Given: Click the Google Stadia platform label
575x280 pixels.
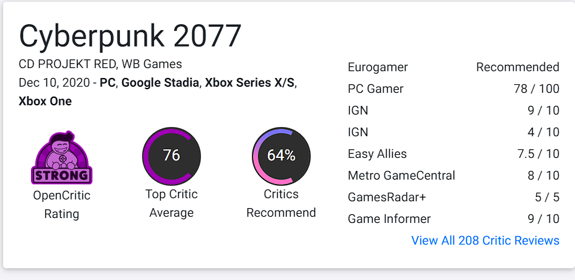Looking at the screenshot, I should (x=160, y=83).
